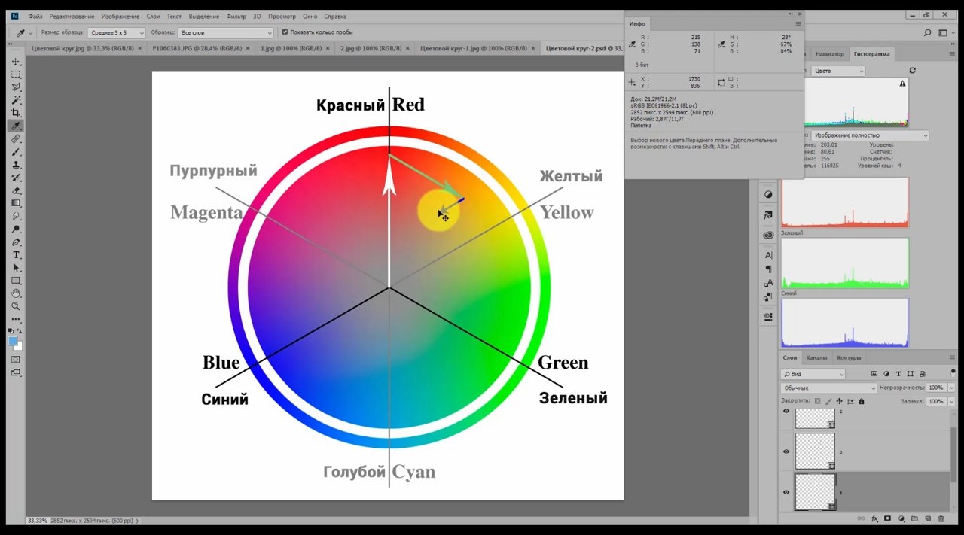Hide layer к with eye icon

786,492
